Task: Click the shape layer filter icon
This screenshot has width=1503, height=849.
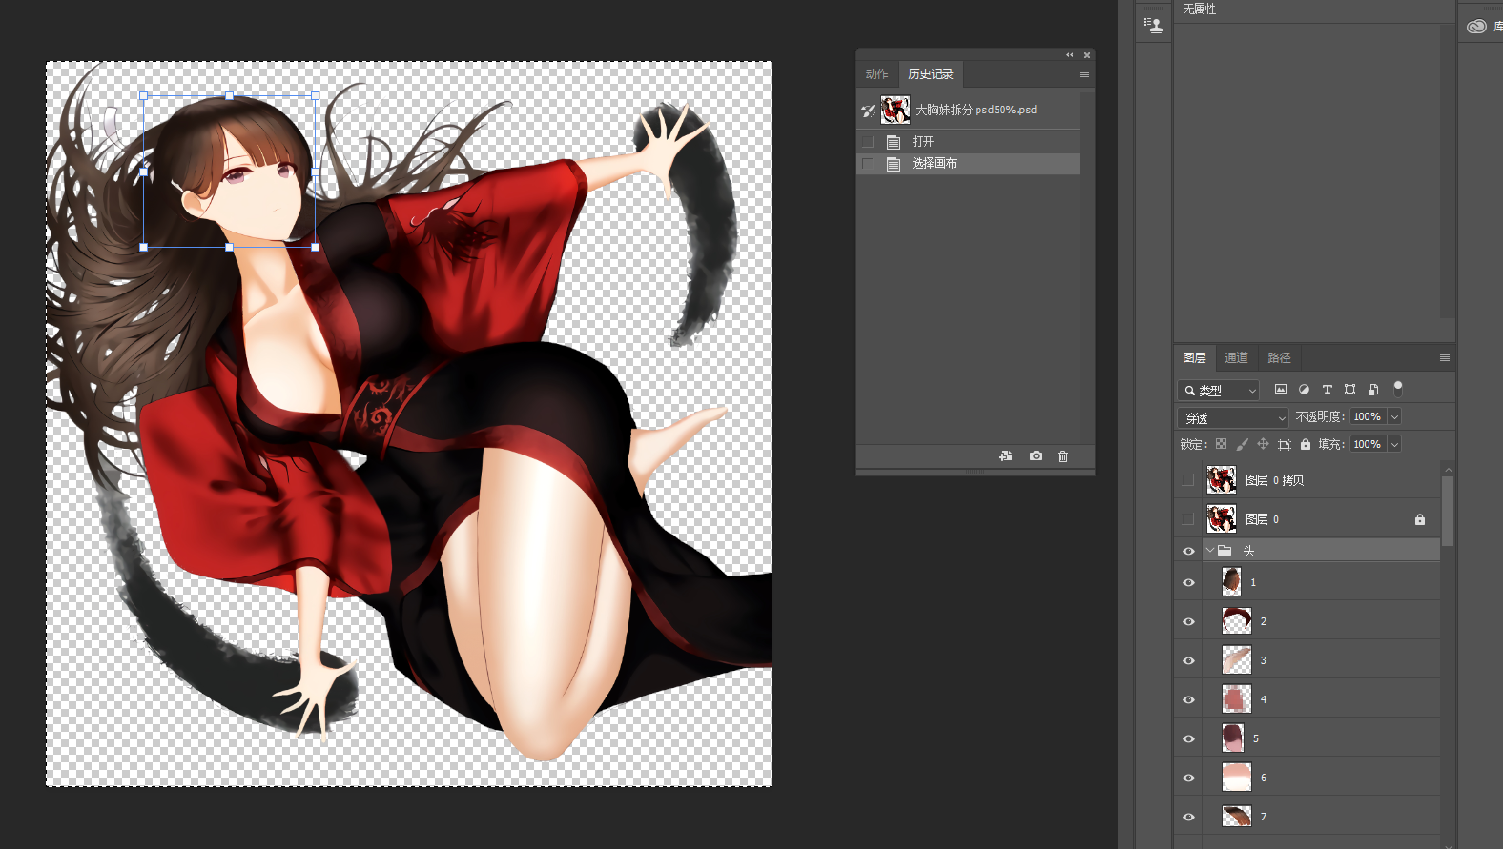Action: [1349, 389]
